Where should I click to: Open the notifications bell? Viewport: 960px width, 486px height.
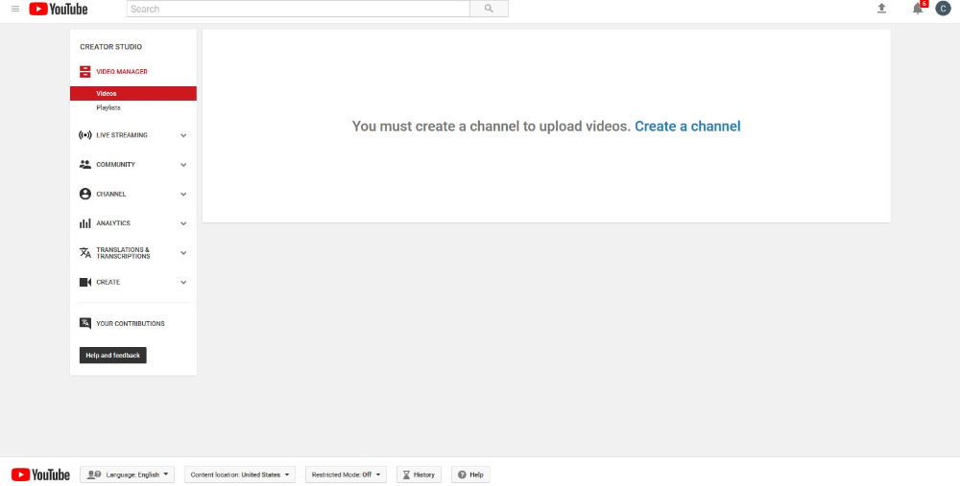918,9
